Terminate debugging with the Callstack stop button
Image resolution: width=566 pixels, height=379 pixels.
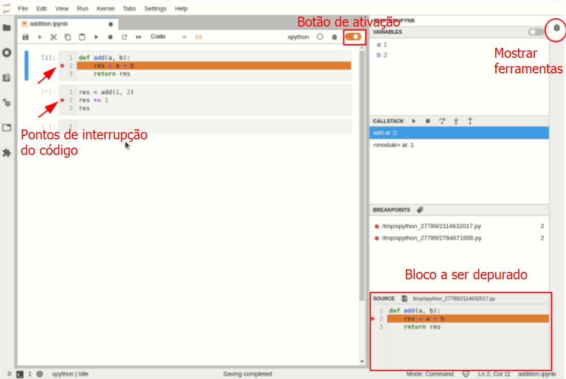(x=428, y=121)
